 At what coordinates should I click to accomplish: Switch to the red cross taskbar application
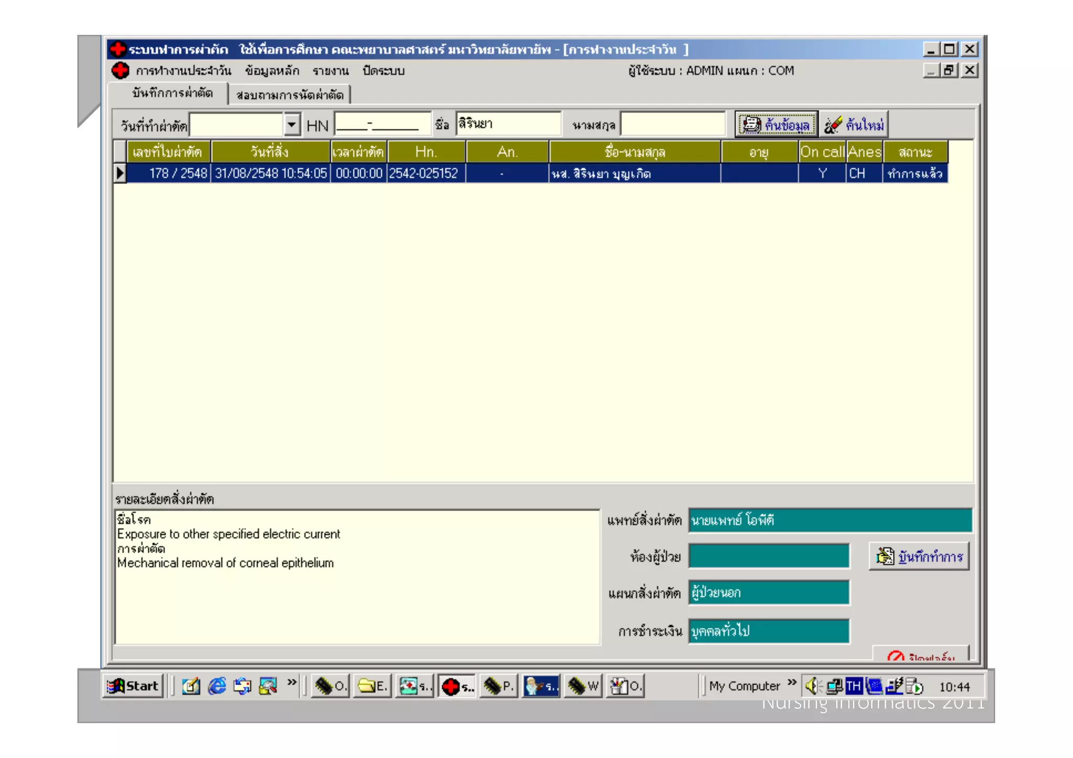click(x=457, y=686)
